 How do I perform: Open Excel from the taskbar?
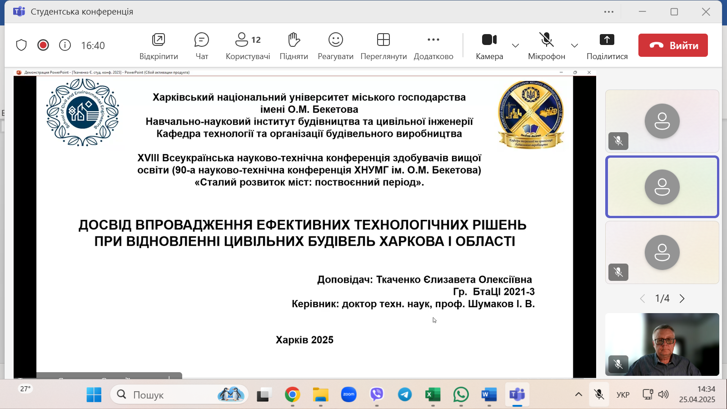[x=433, y=394]
